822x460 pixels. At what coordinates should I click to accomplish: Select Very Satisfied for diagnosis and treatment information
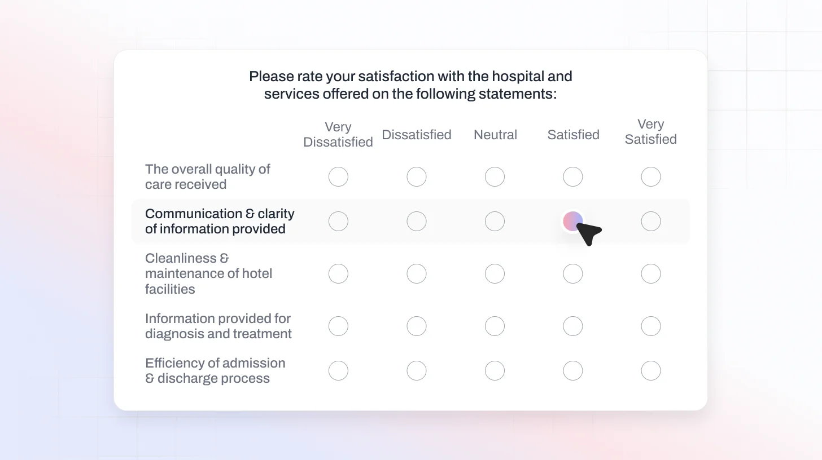[x=651, y=326]
